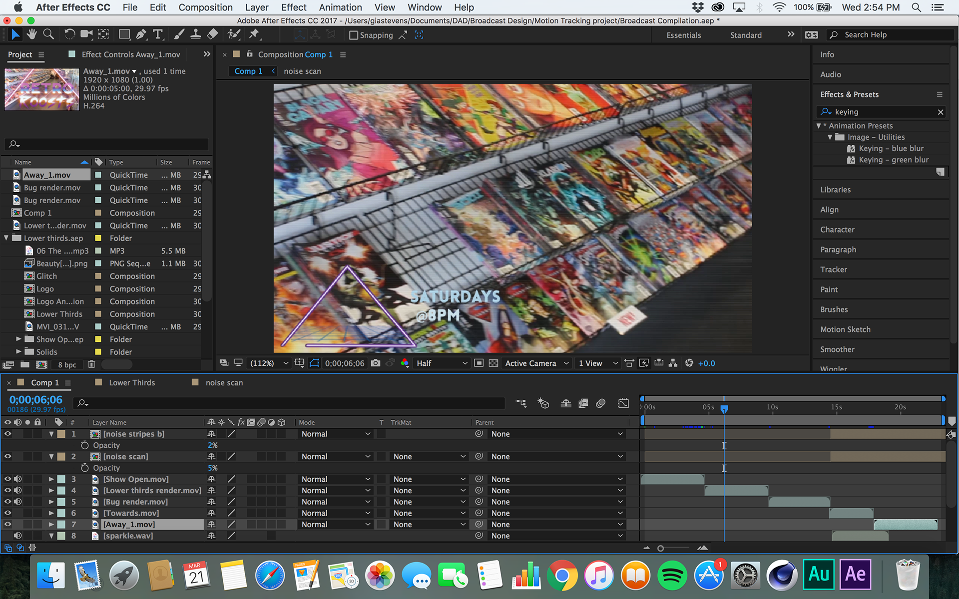Collapse Image – Utilities preset folder

pyautogui.click(x=830, y=137)
